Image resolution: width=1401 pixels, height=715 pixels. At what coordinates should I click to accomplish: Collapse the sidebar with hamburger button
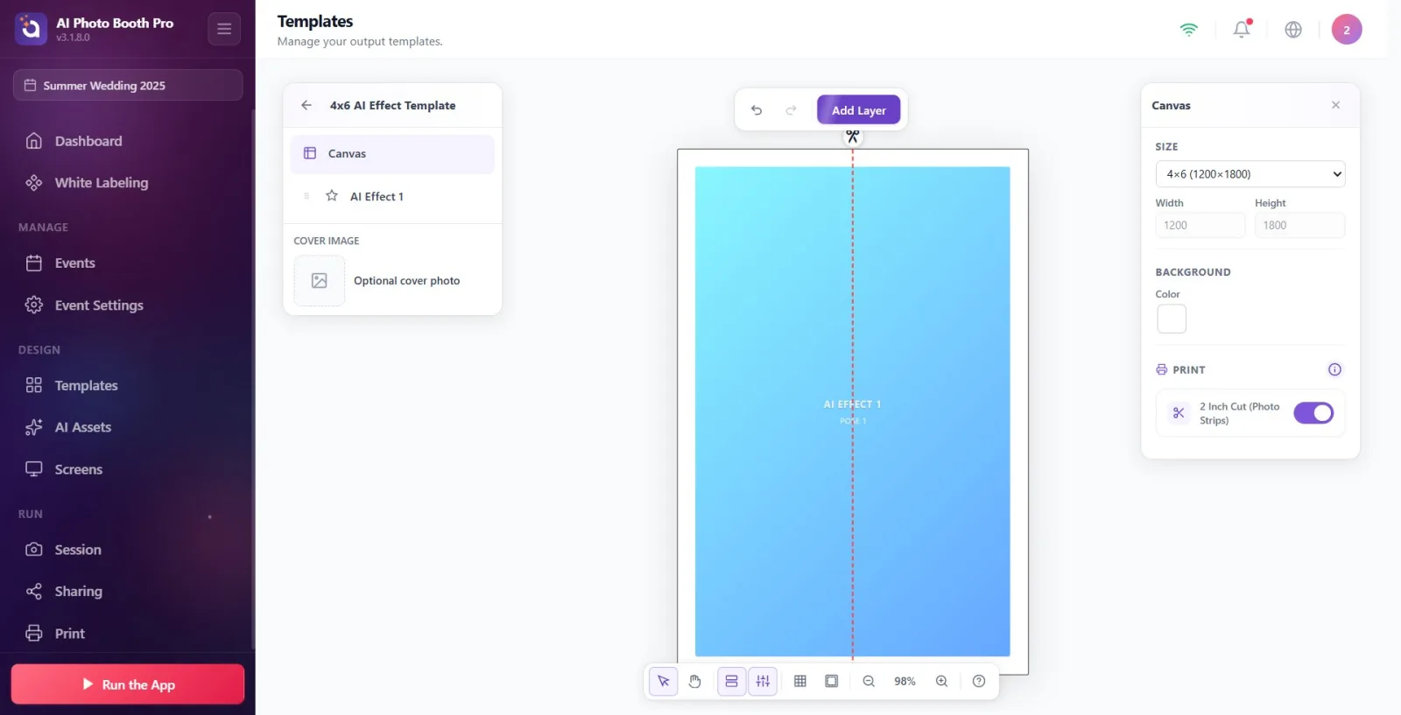(224, 29)
